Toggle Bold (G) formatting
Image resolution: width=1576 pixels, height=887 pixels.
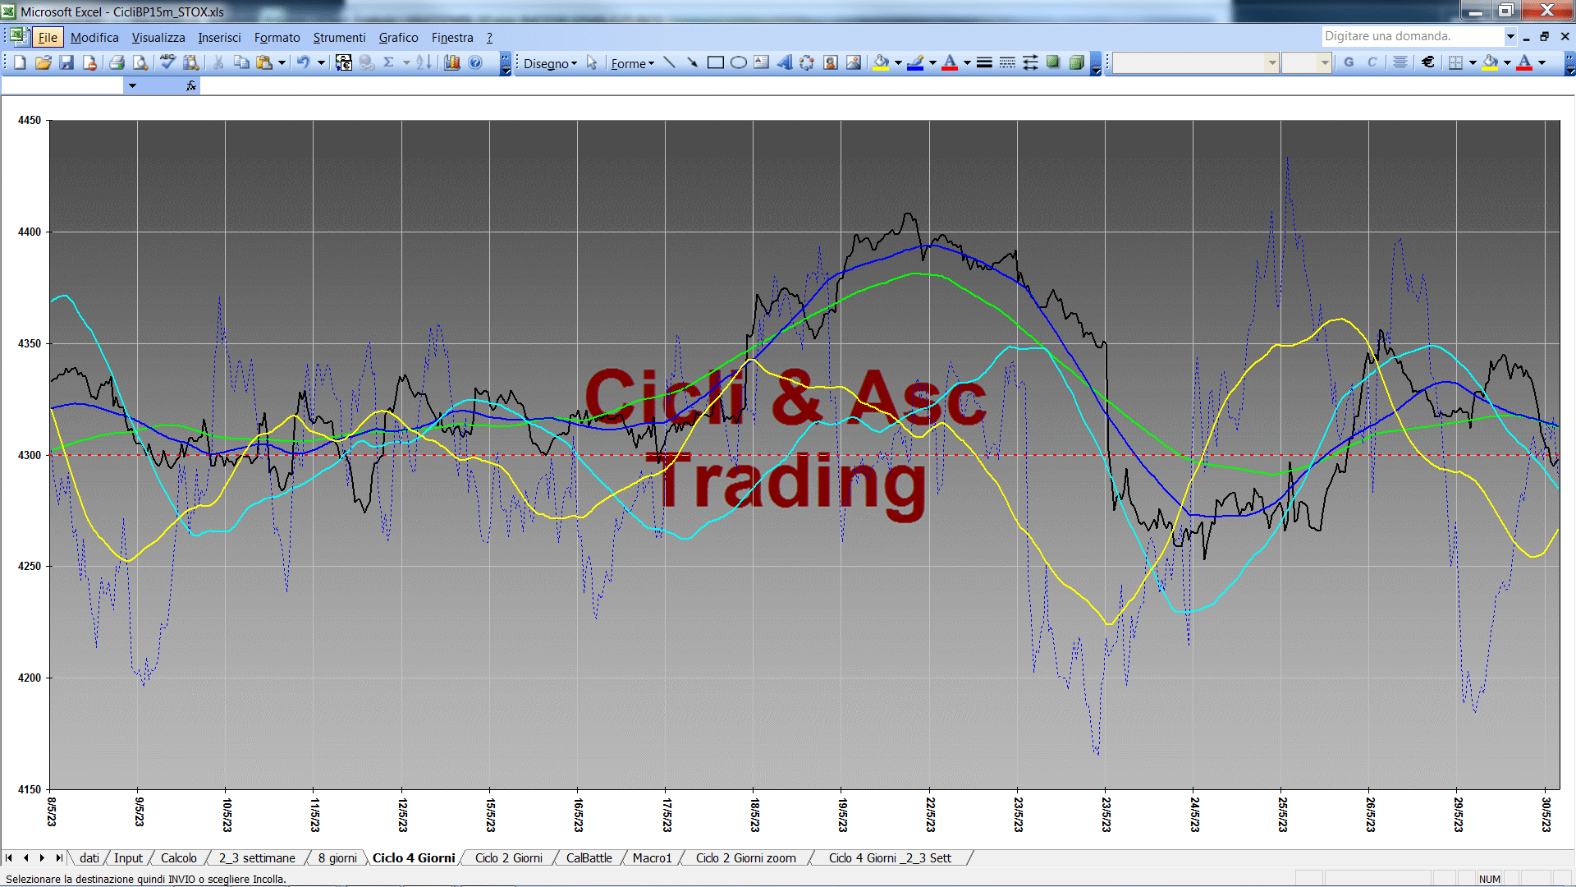click(x=1349, y=62)
